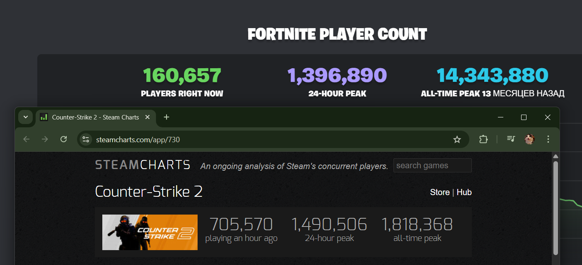View site information icon in address bar
The image size is (582, 265).
[86, 139]
